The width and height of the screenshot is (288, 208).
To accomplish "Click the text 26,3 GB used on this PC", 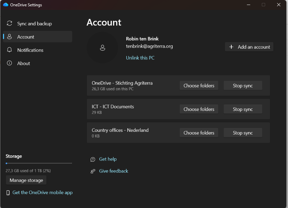I will click(113, 89).
